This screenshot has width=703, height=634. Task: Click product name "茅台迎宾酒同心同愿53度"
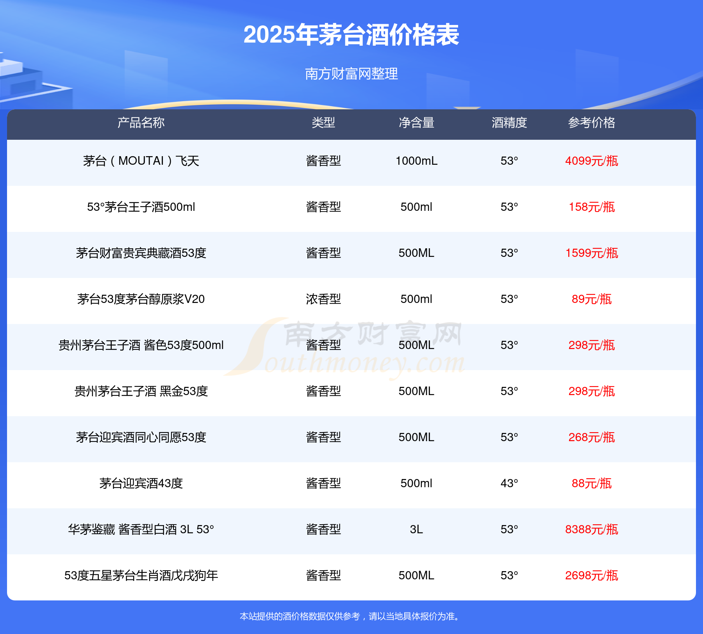(141, 437)
